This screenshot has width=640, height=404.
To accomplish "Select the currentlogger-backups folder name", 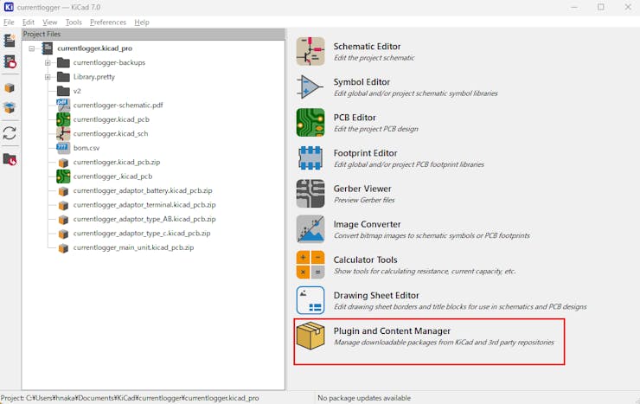I will point(109,62).
